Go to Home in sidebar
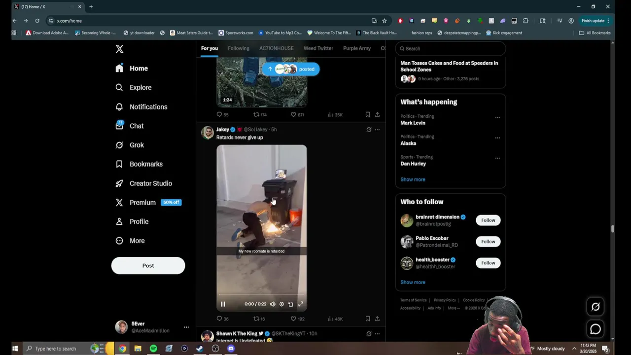Screen dimensions: 631x355 [x=132, y=69]
